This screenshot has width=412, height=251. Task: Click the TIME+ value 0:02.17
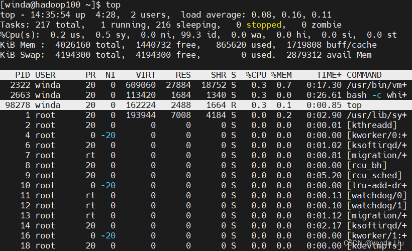pos(324,225)
